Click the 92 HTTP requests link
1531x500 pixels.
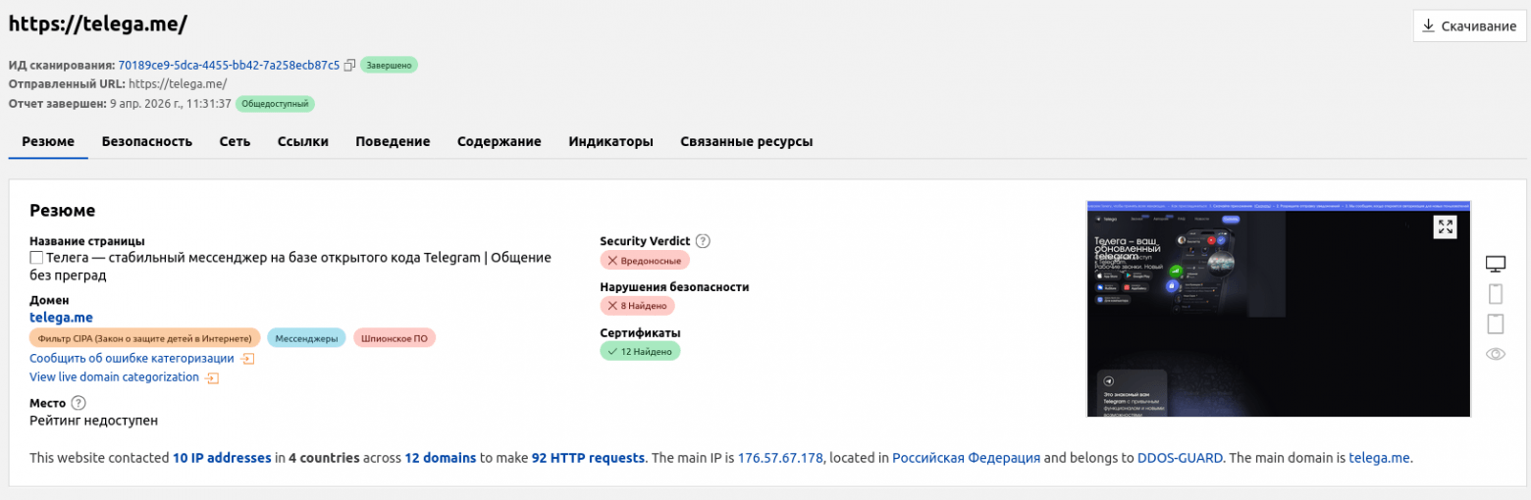pos(589,458)
